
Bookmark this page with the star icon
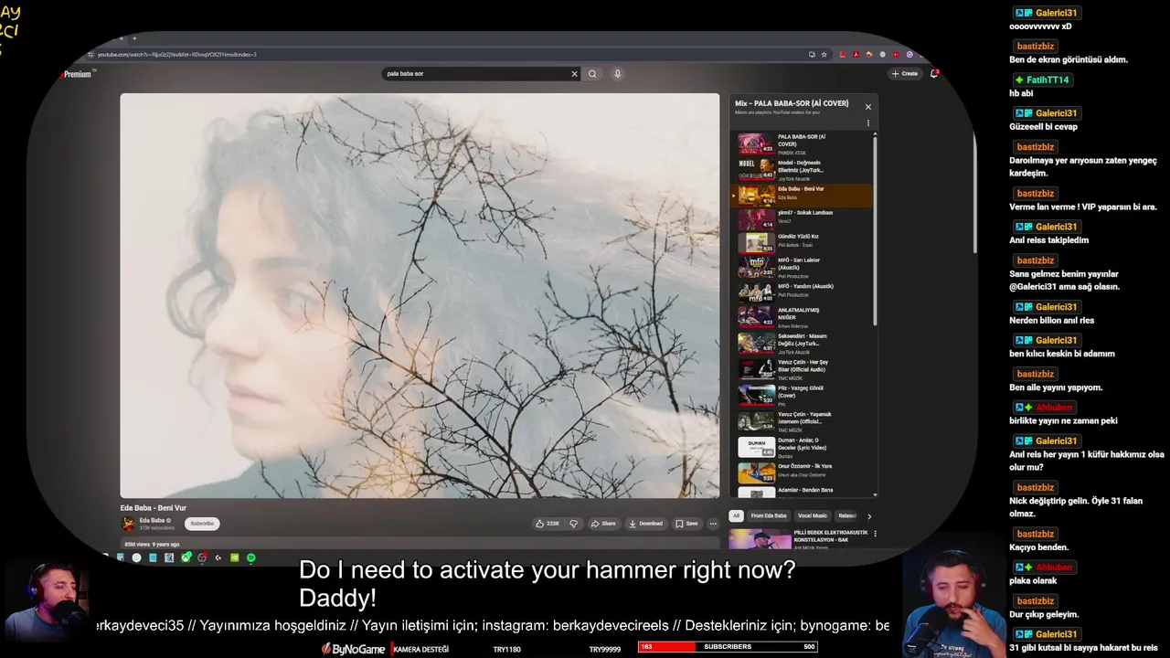pyautogui.click(x=824, y=55)
